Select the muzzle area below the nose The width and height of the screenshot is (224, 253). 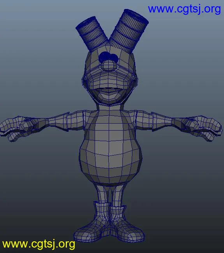pyautogui.click(x=109, y=80)
